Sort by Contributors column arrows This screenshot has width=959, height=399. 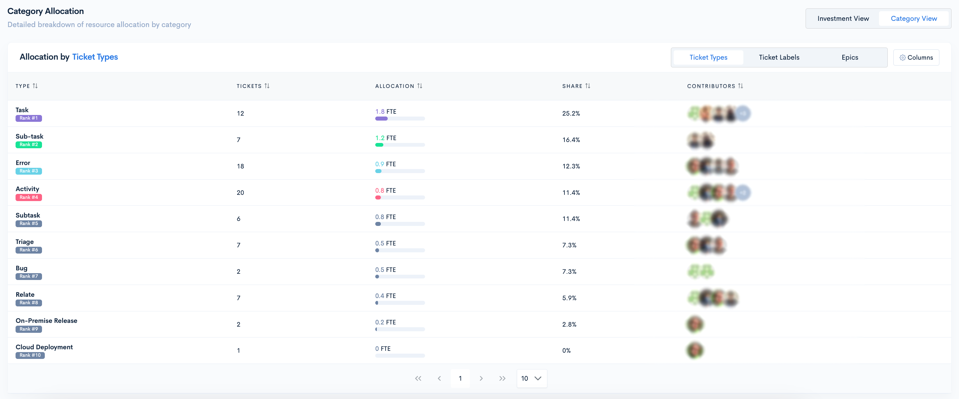pos(741,86)
